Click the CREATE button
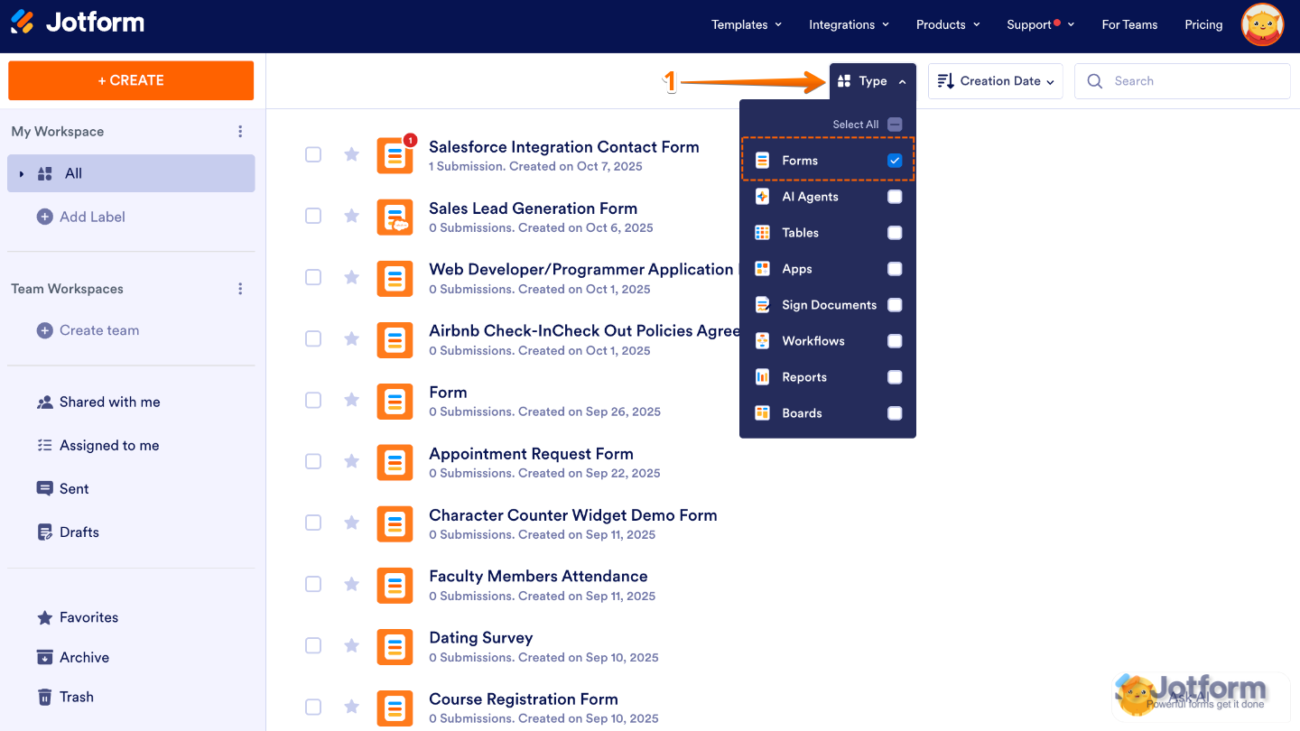1300x731 pixels. coord(130,80)
